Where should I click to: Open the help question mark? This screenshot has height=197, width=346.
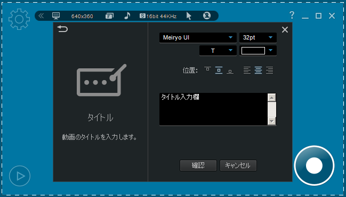tap(292, 15)
